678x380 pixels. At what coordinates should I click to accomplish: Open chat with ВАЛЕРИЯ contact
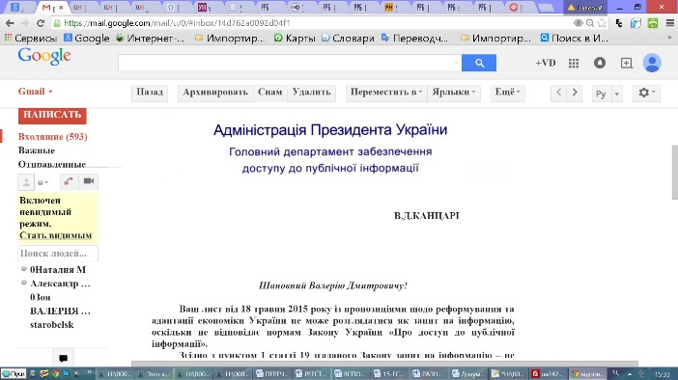[x=60, y=312]
